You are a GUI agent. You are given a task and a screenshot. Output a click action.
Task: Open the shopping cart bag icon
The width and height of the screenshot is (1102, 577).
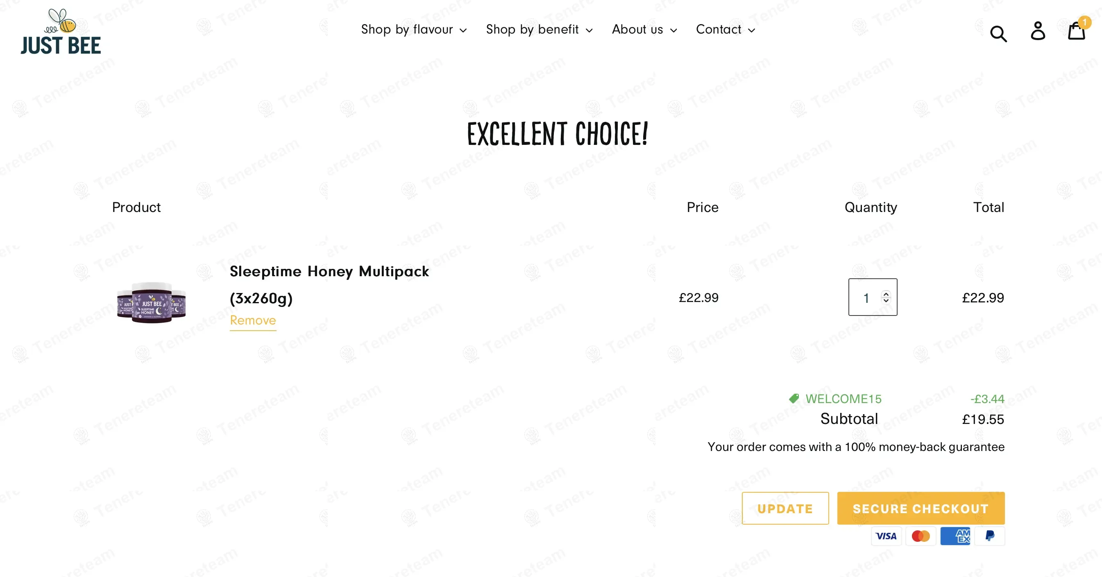click(x=1076, y=31)
